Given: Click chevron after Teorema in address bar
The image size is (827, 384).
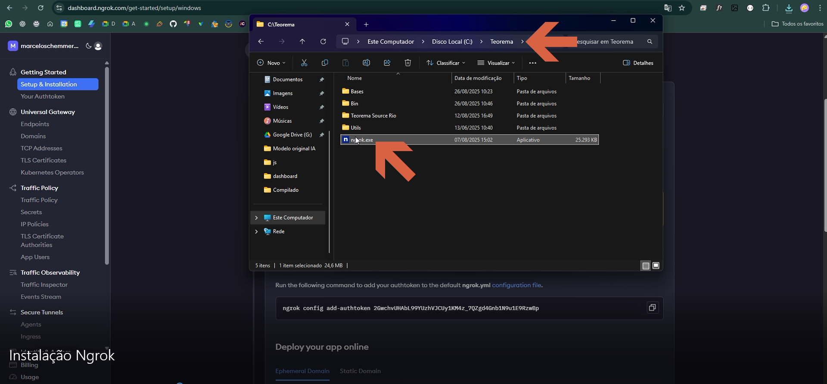Looking at the screenshot, I should pyautogui.click(x=522, y=42).
